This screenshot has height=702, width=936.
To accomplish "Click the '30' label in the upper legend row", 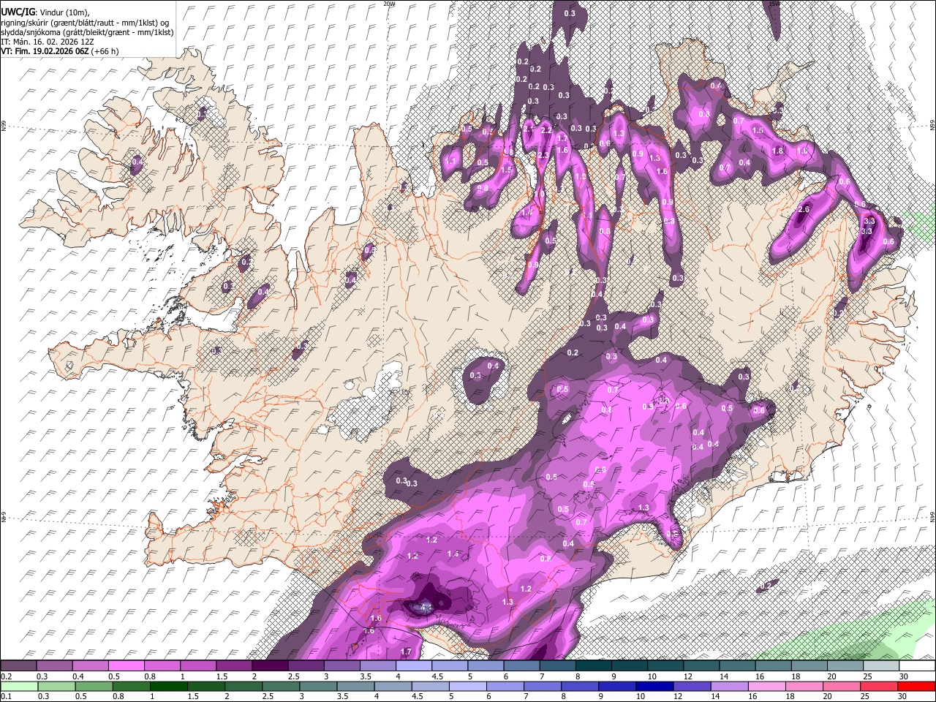I will pos(903,676).
